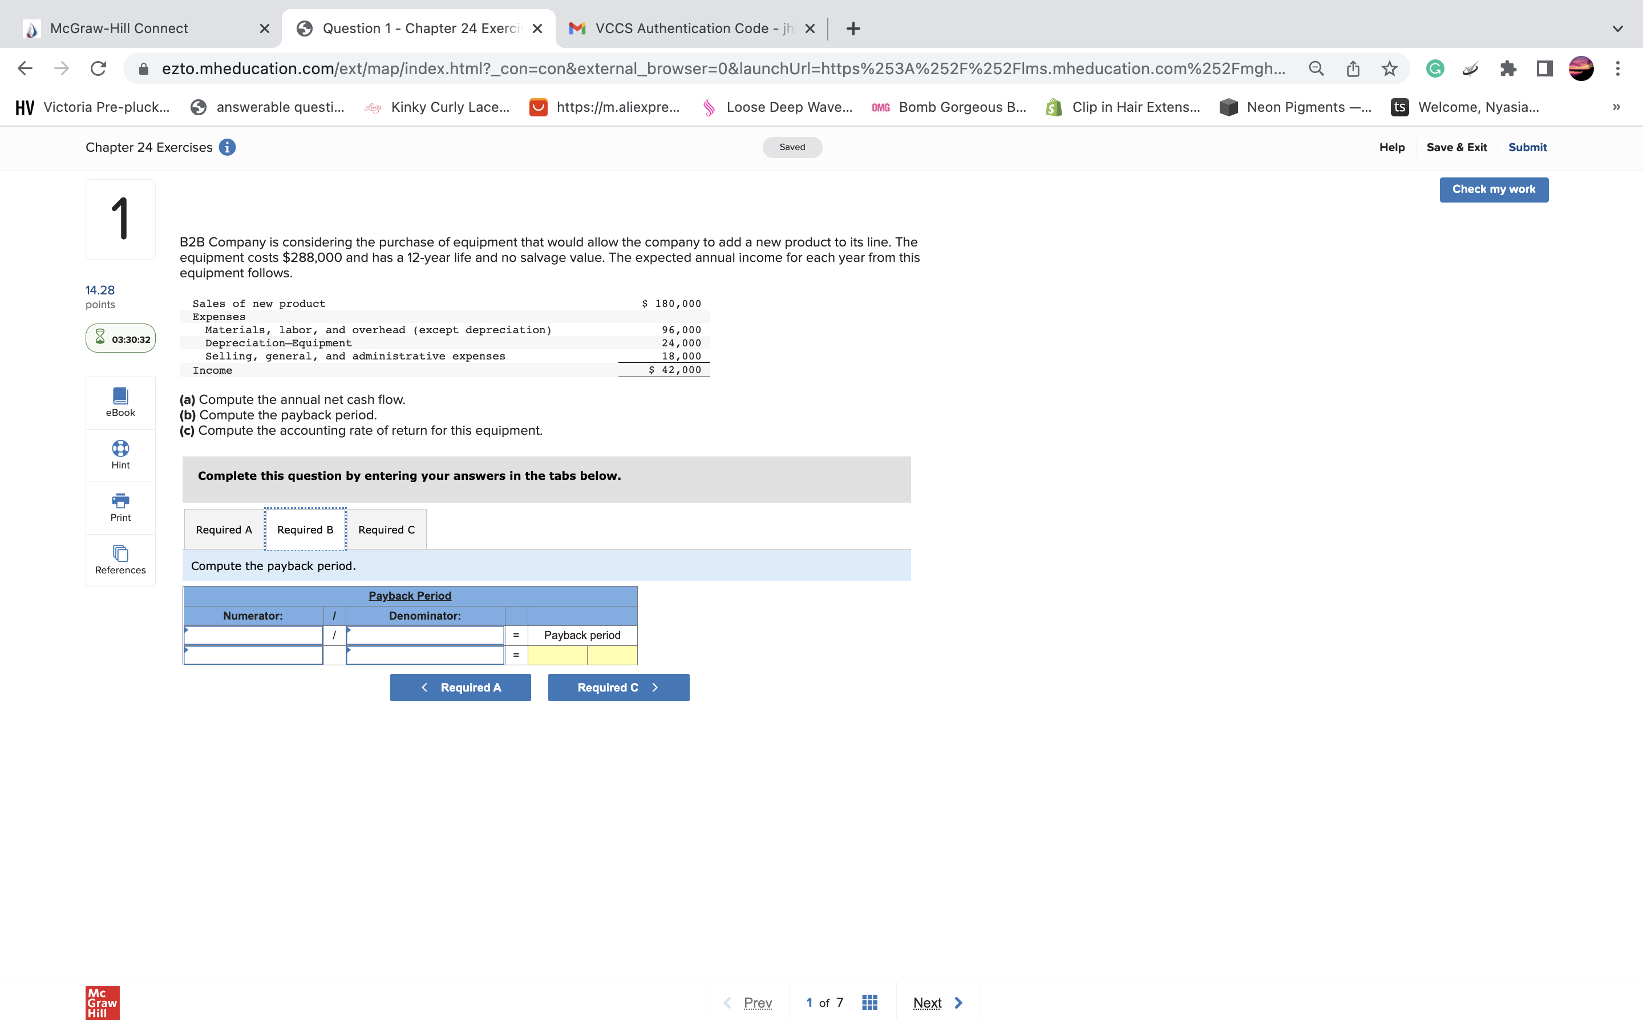This screenshot has width=1643, height=1027.
Task: Switch to the Required A tab
Action: click(x=224, y=530)
